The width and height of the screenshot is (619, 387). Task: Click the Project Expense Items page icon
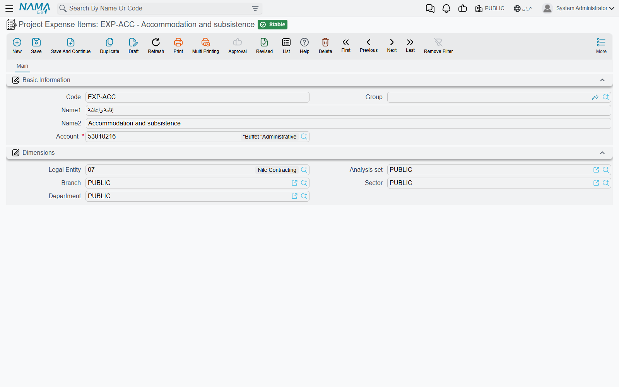click(x=11, y=25)
